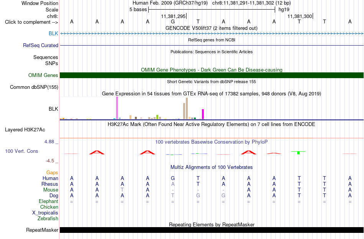Click the 'Click to complement -->' label
The height and width of the screenshot is (239, 364).
click(31, 22)
